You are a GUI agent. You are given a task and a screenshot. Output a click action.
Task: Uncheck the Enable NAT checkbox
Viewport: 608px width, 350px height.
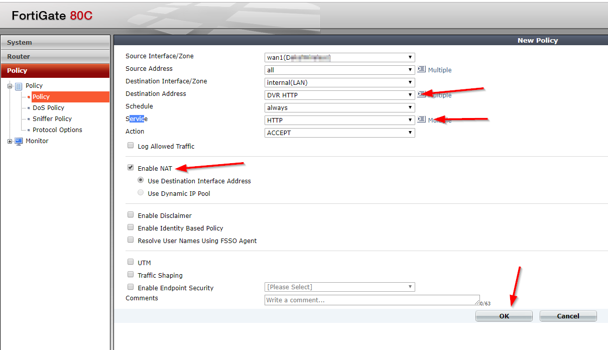[x=131, y=167]
